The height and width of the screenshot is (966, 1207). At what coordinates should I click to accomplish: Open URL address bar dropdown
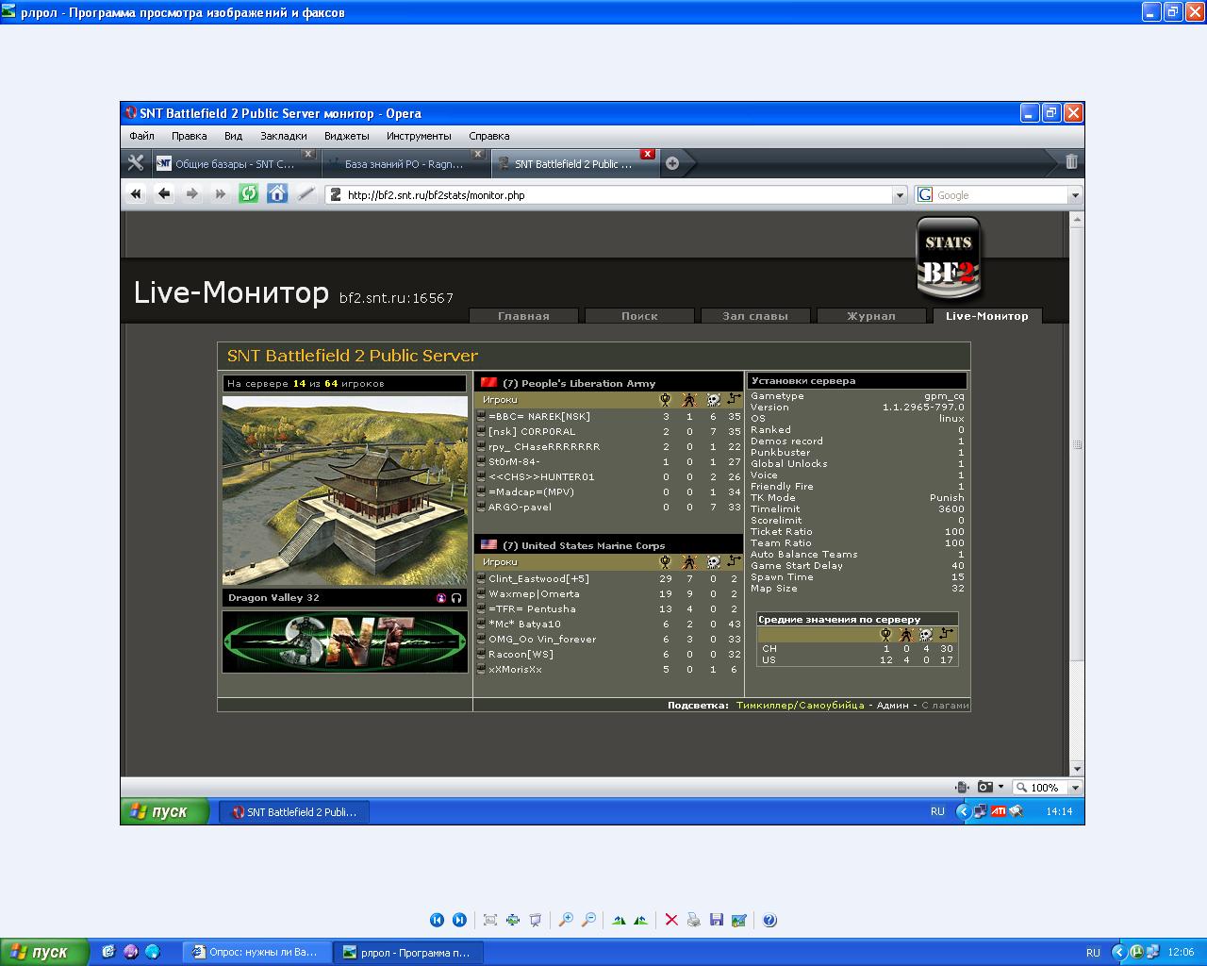(x=900, y=195)
